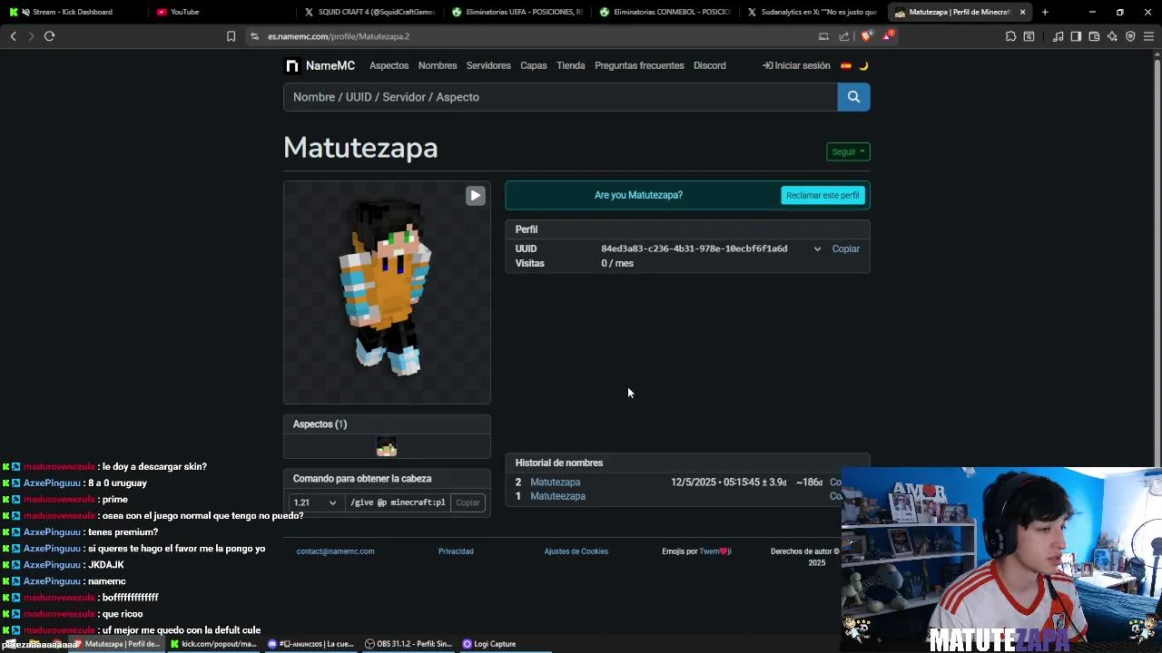Viewport: 1162px width, 653px height.
Task: Reload the page with the refresh icon
Action: pyautogui.click(x=49, y=36)
